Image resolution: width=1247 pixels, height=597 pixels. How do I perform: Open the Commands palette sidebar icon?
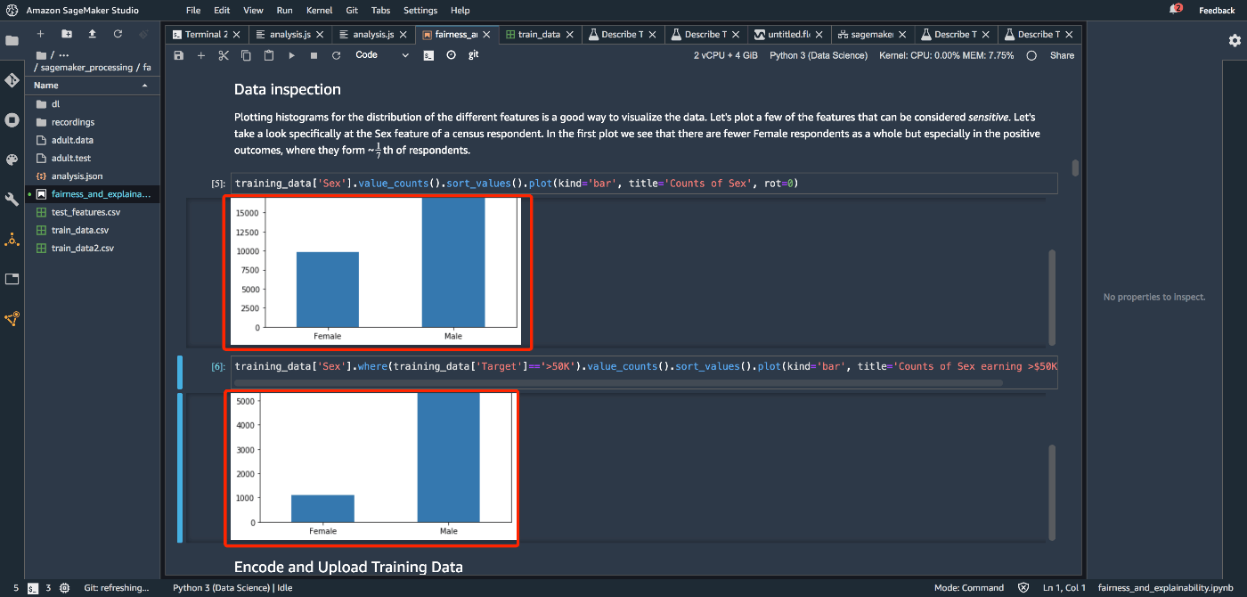coord(12,159)
